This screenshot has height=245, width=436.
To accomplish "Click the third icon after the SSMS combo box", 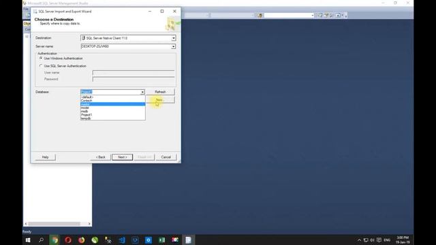I will click(332, 15).
